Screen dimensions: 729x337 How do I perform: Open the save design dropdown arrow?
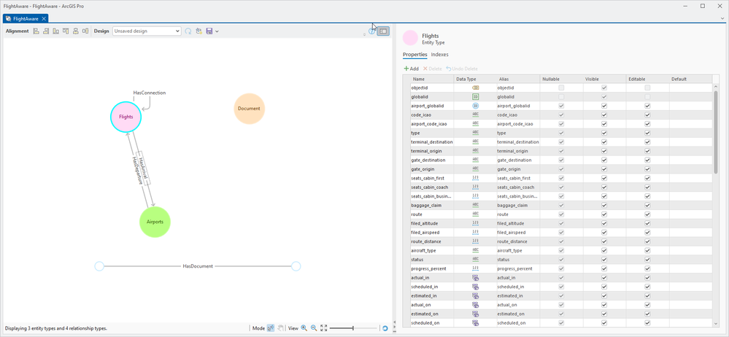pos(217,31)
